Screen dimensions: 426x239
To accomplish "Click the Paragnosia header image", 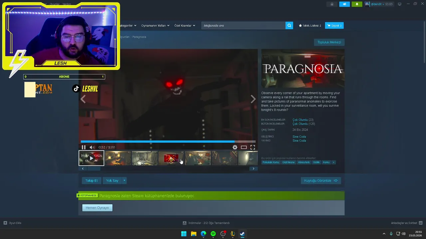I will [x=303, y=68].
